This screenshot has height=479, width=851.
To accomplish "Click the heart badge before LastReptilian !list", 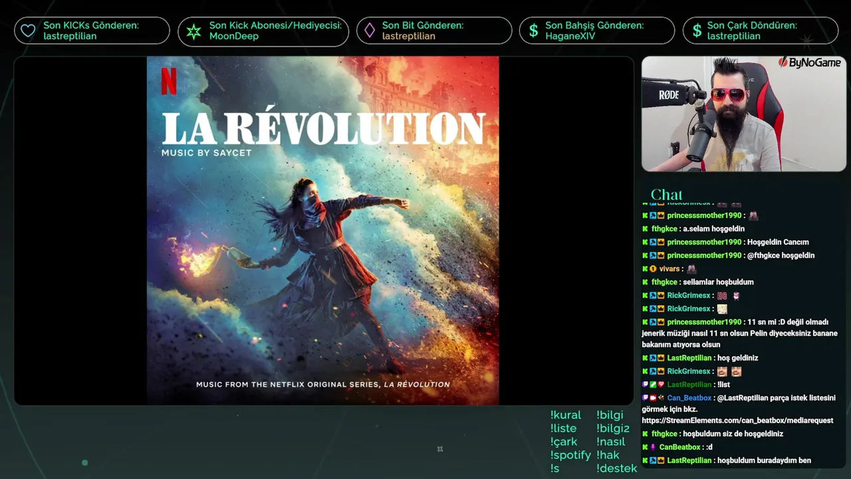I will (661, 385).
